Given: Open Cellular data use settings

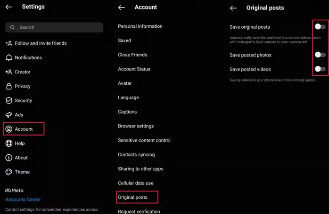Looking at the screenshot, I should (x=136, y=183).
